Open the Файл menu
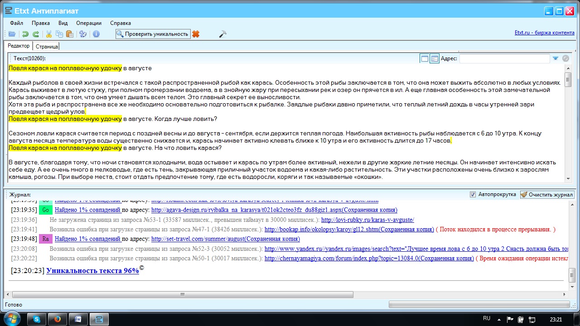Image resolution: width=580 pixels, height=326 pixels. pos(16,23)
